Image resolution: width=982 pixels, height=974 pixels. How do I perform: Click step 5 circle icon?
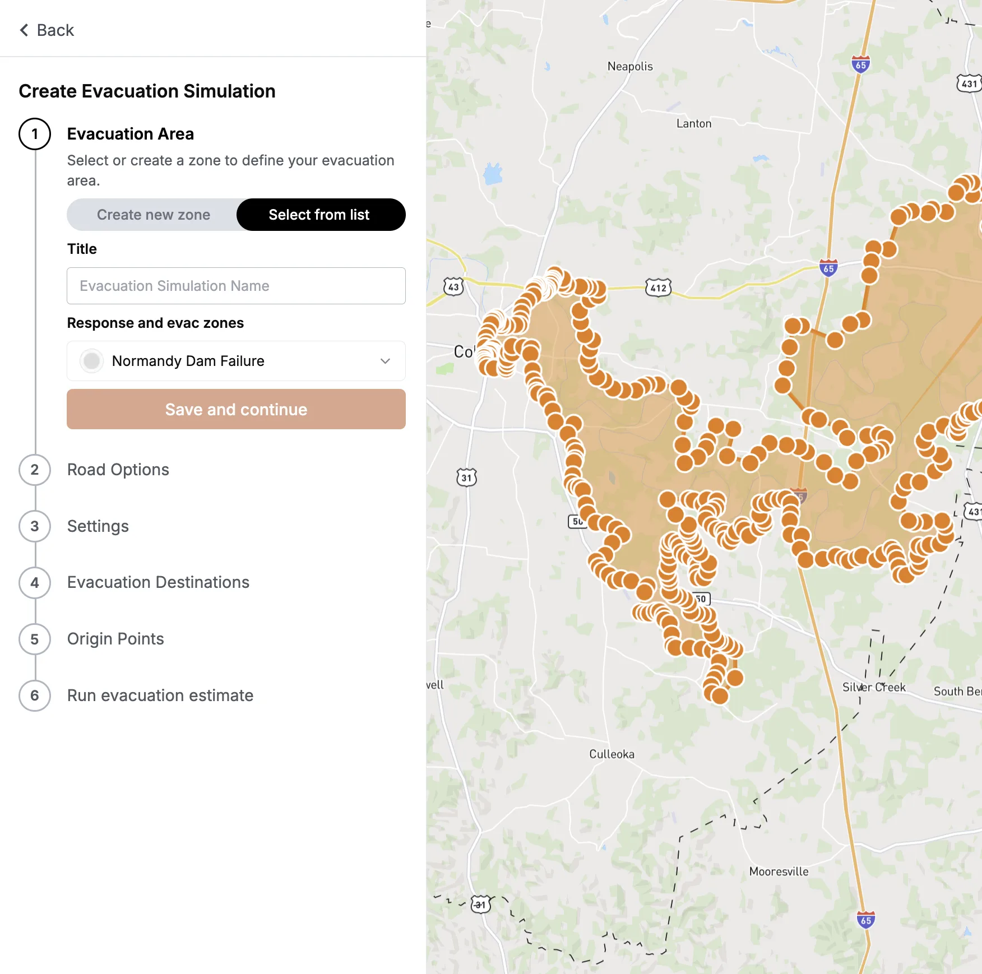coord(35,639)
